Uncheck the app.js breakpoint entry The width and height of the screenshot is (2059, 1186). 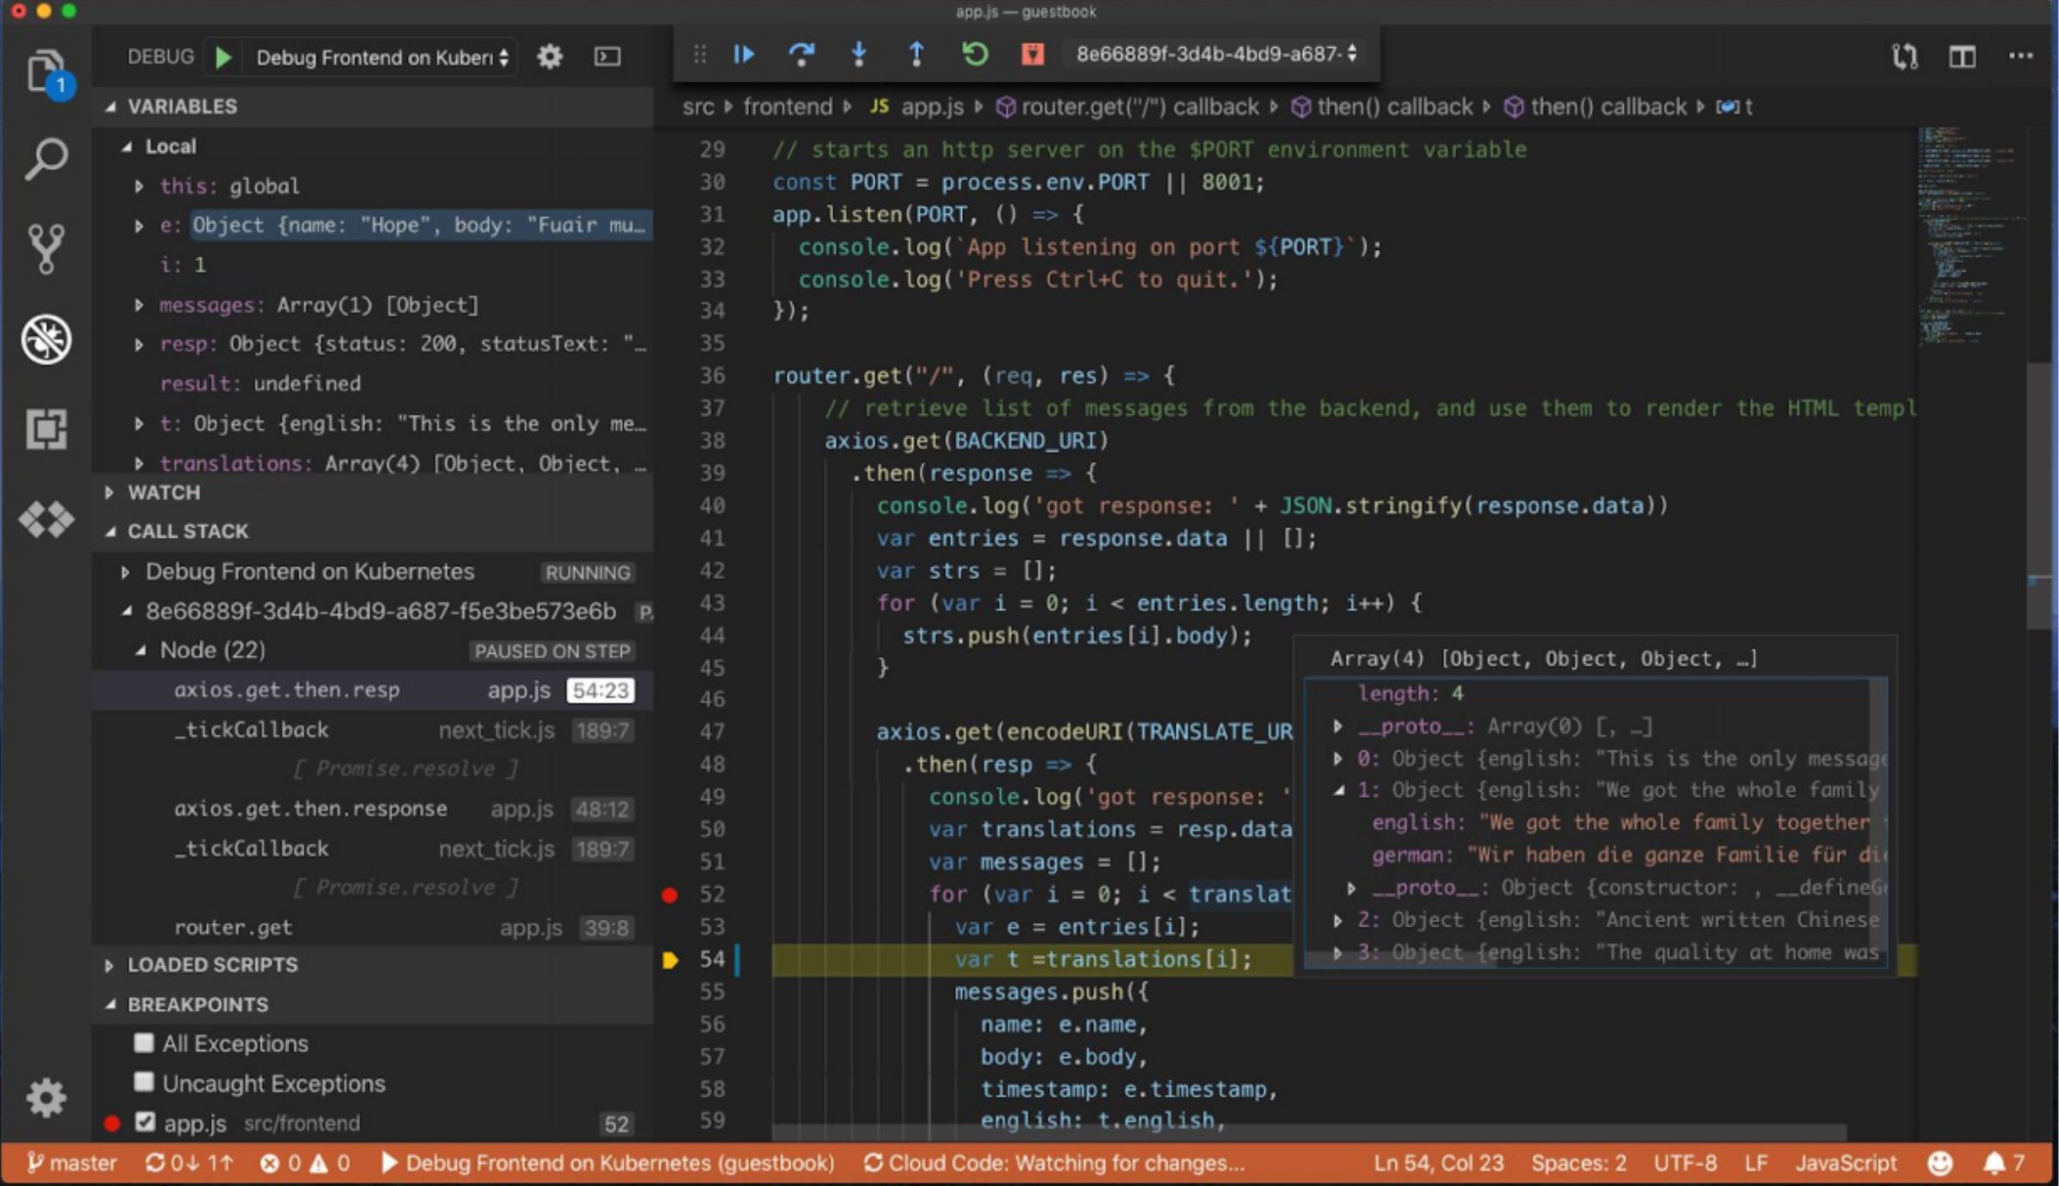(144, 1122)
